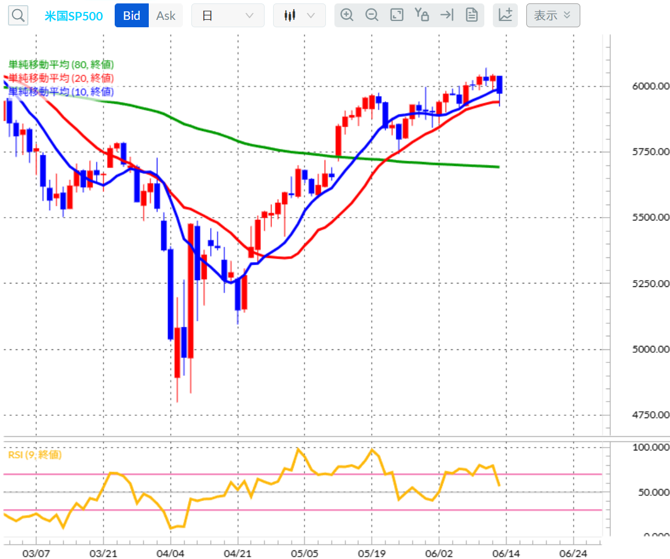Select 単純移動平均 (10, 終値) legend
This screenshot has width=670, height=559.
(x=61, y=91)
